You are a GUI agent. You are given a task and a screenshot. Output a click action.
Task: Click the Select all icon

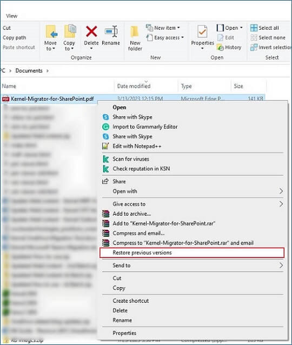(x=254, y=28)
